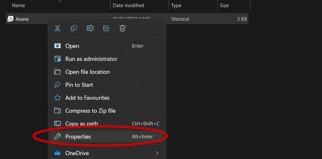The width and height of the screenshot is (322, 159).
Task: Click the Delete trash bin icon
Action: (122, 28)
